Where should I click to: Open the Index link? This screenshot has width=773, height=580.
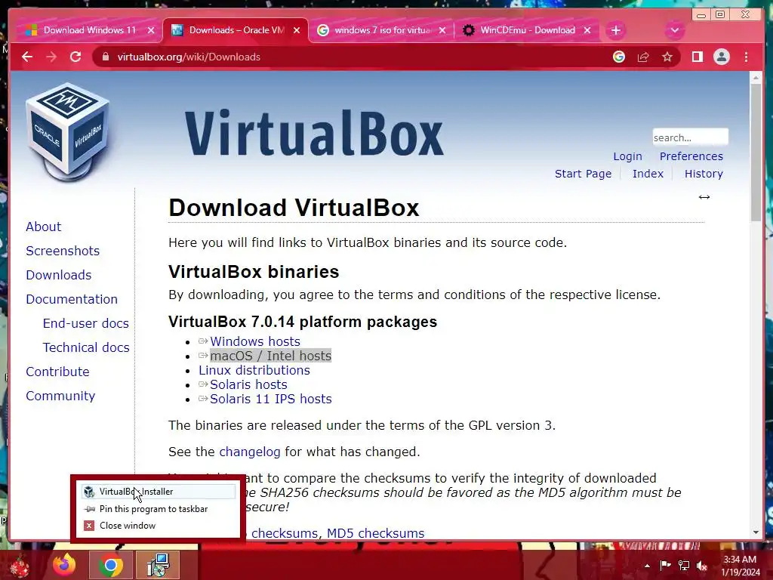click(x=648, y=174)
